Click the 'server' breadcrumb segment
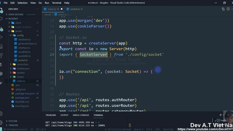The image size is (233, 131). tap(48, 15)
